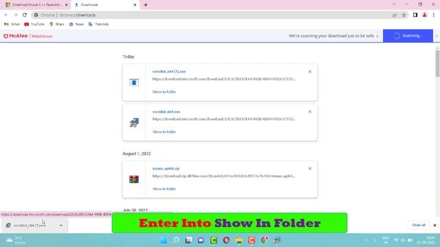Show vcredist_x64.exe in folder
The width and height of the screenshot is (440, 247).
164,132
